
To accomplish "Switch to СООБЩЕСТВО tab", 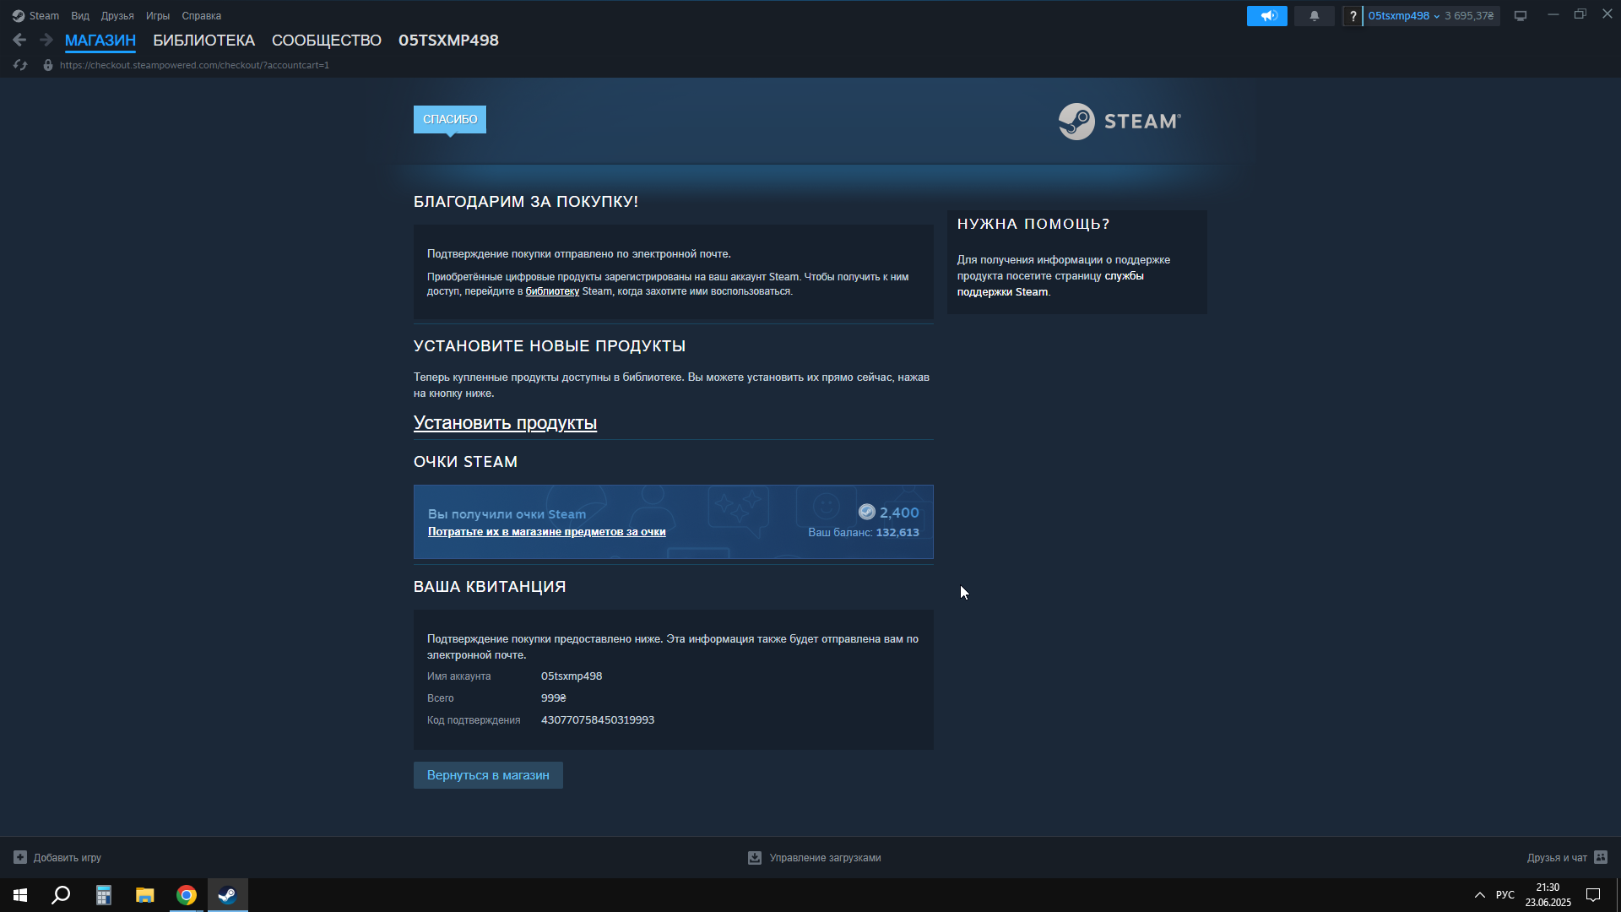I will [x=327, y=41].
